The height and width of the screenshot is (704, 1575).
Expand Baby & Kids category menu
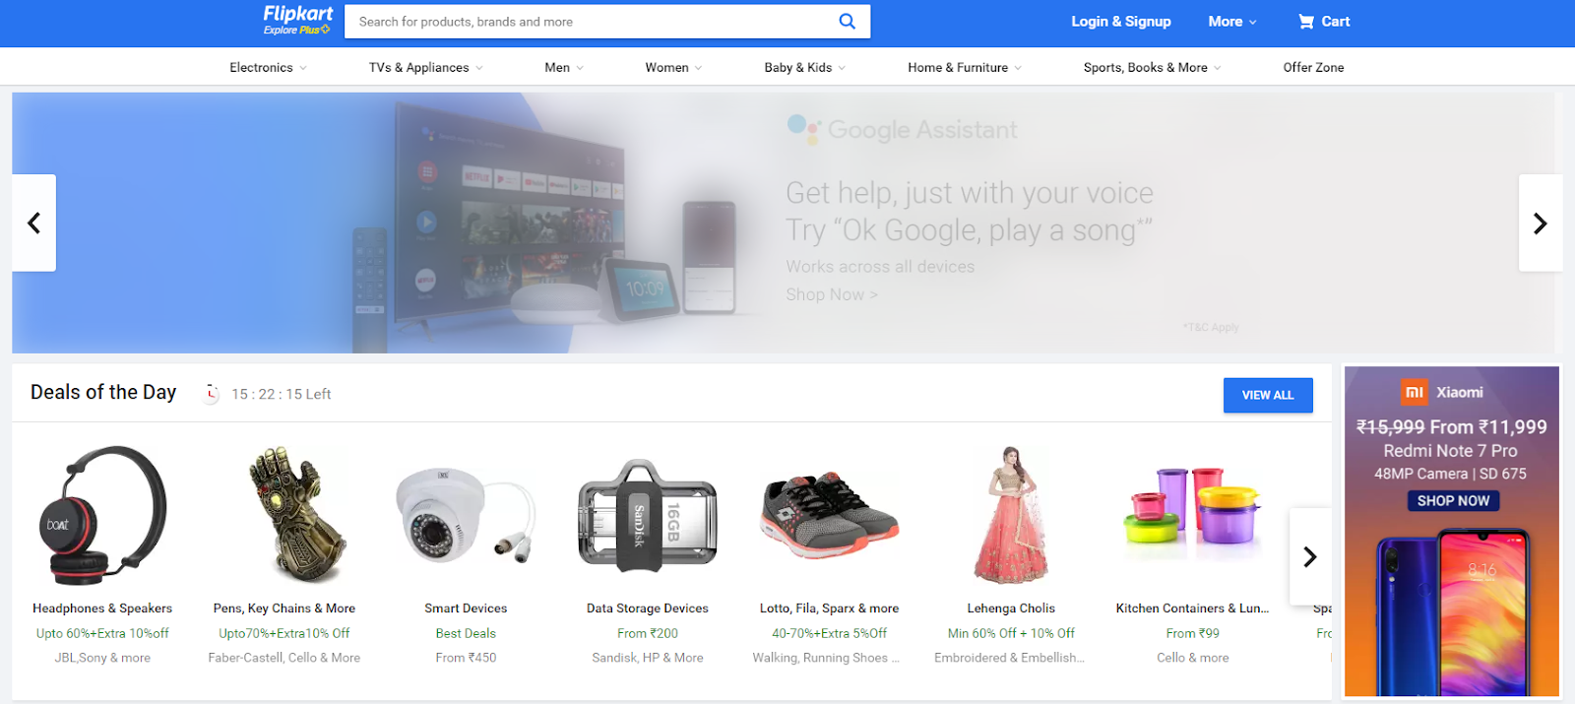pyautogui.click(x=804, y=67)
